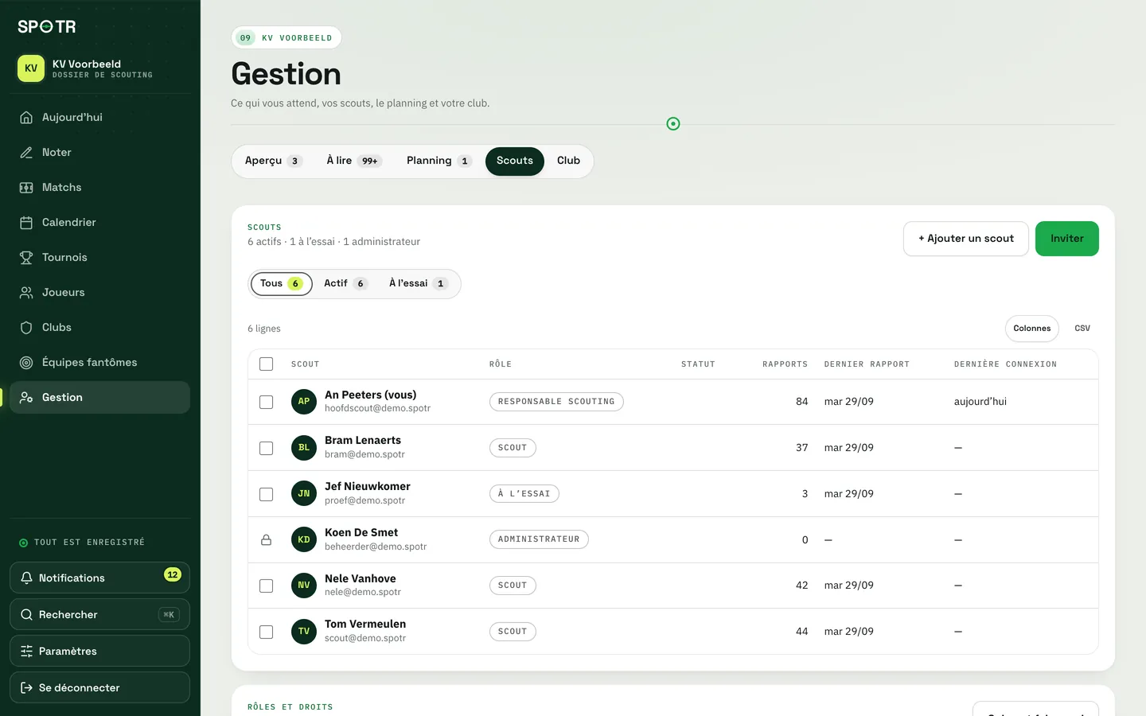Click the Notifications bell icon
The height and width of the screenshot is (716, 1146).
coord(26,578)
